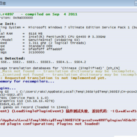
Task: Click 'Requested translation is not implemented yet.'
Action: click(56, 78)
